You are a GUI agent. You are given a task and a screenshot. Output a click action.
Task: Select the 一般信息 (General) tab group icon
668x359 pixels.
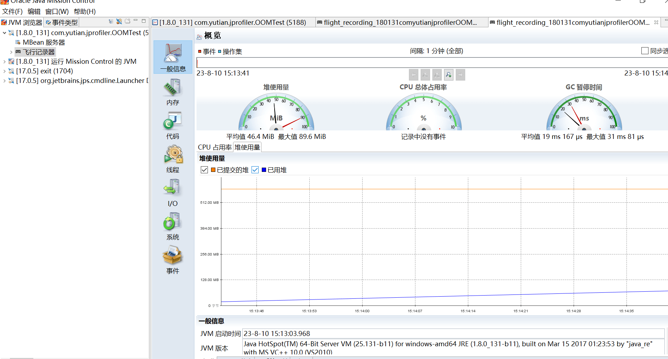[x=173, y=56]
